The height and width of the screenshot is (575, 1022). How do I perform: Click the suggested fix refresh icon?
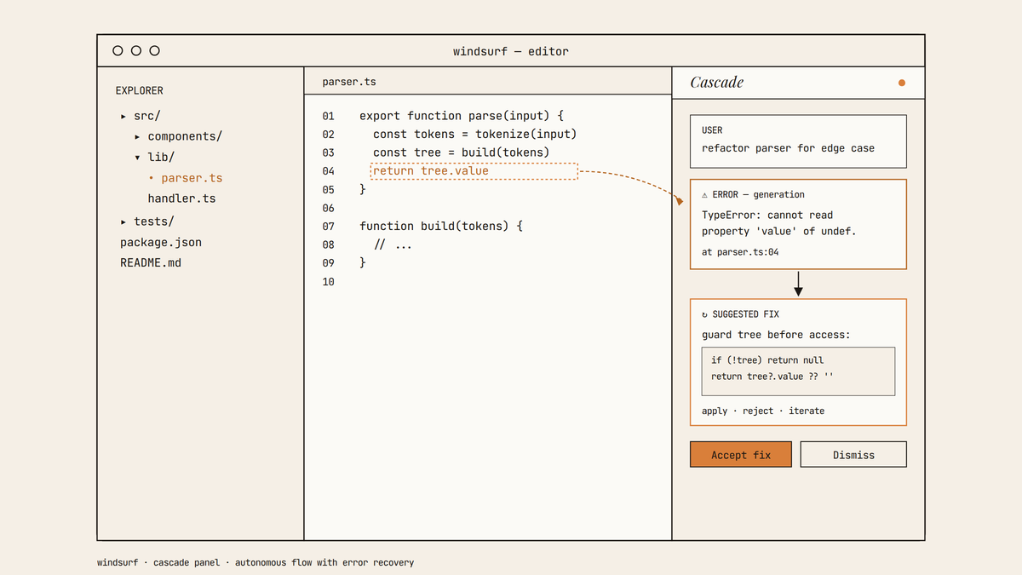[x=705, y=314]
